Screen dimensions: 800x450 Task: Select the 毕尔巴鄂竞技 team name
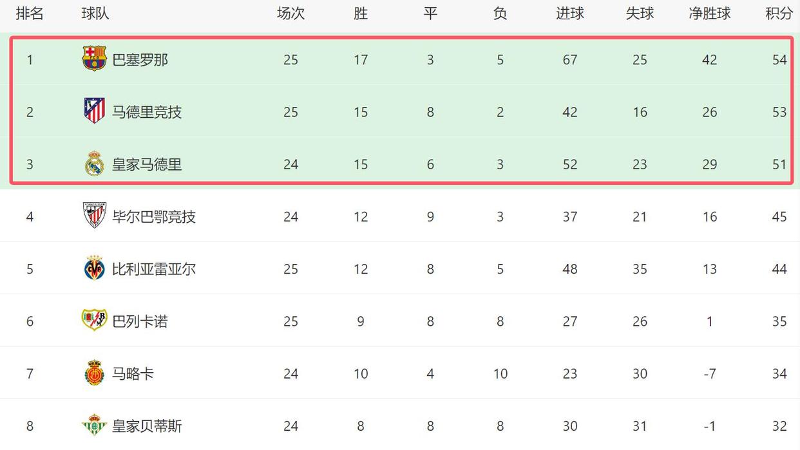click(x=154, y=216)
